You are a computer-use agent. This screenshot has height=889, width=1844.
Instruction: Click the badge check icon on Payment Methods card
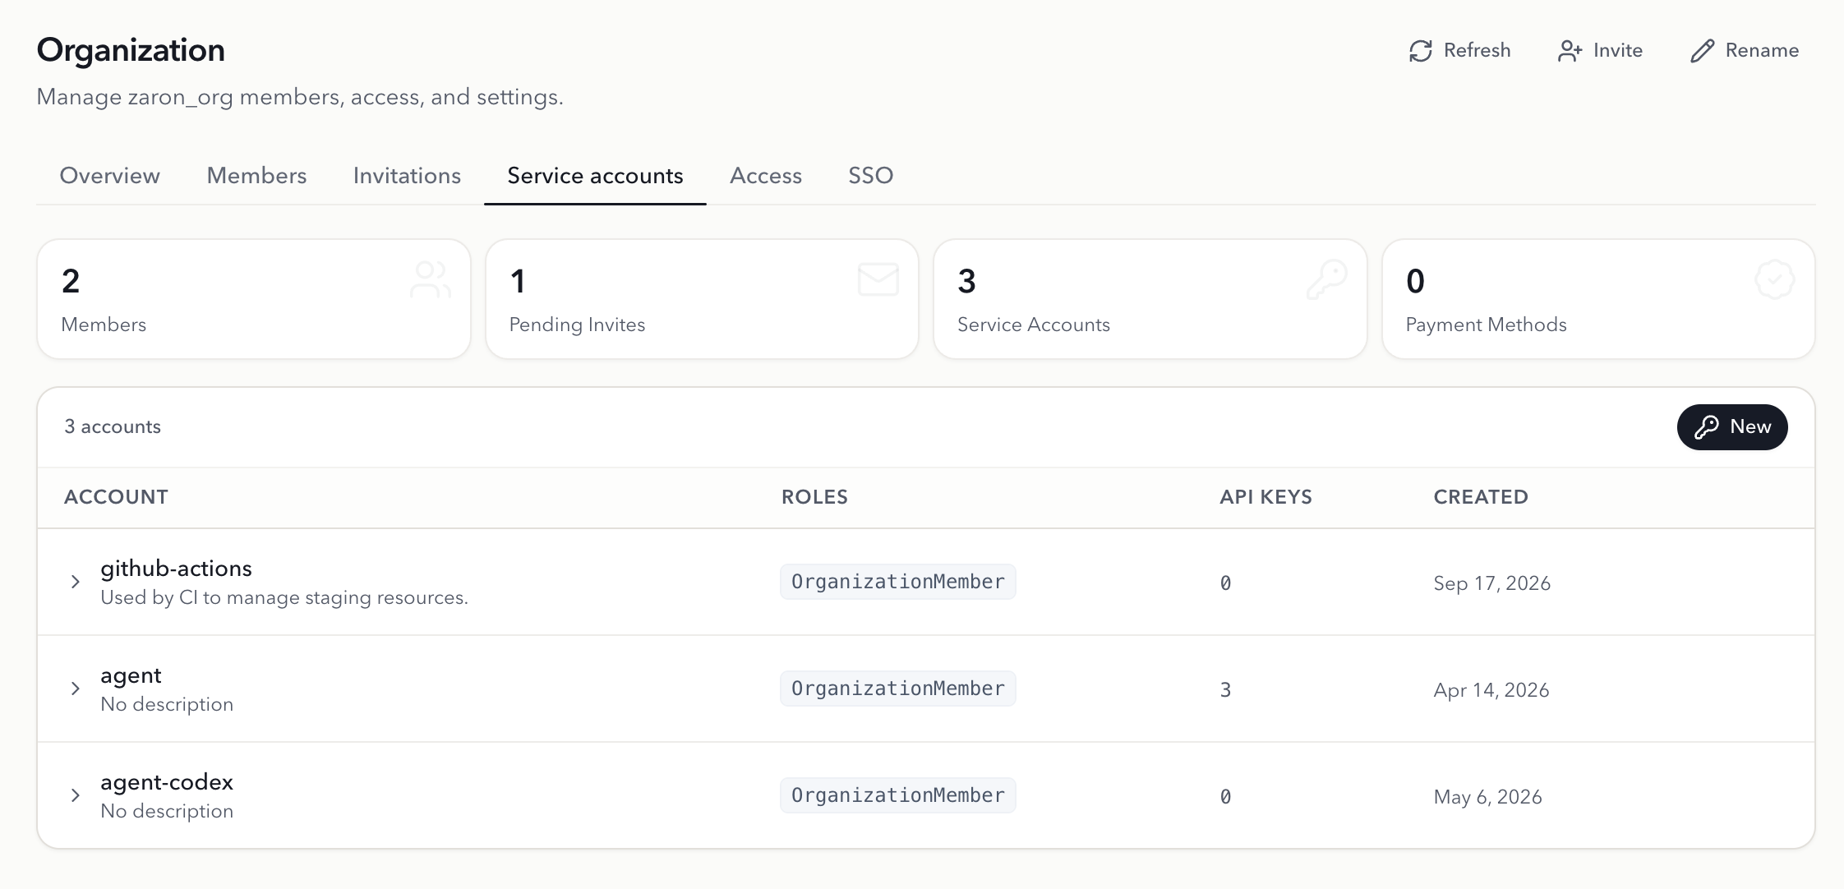coord(1775,280)
